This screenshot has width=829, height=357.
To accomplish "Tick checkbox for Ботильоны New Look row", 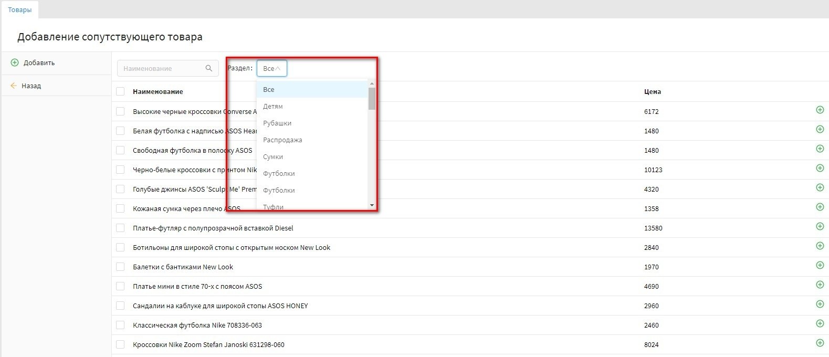I will (120, 247).
